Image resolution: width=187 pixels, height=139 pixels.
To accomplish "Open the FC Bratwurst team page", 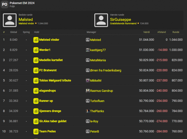I will tap(48, 70).
